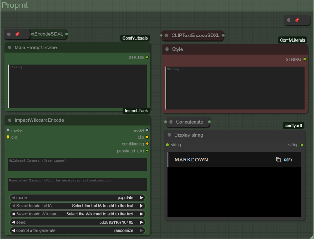Viewport: 314px width, 239px height.
Task: Click the rocket icon on top-left collapsed node
Action: click(17, 34)
